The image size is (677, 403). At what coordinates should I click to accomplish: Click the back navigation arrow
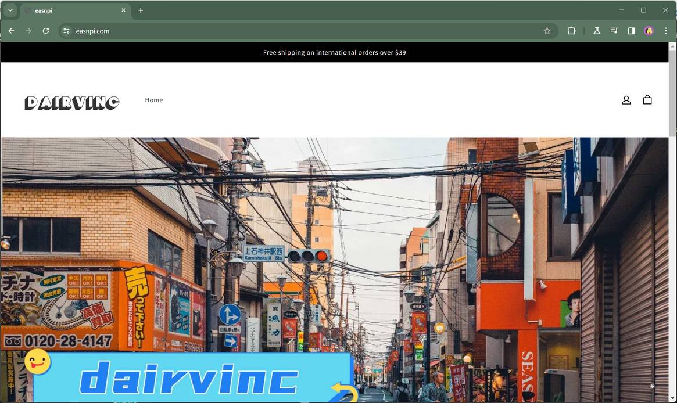(11, 31)
